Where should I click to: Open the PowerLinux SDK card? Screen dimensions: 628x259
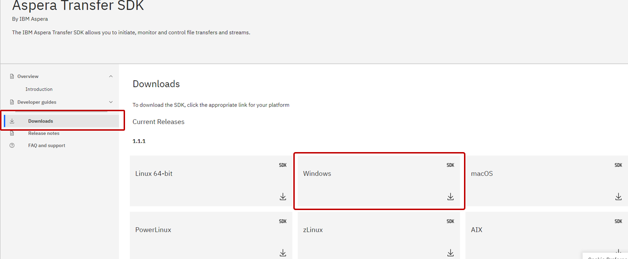(211, 235)
